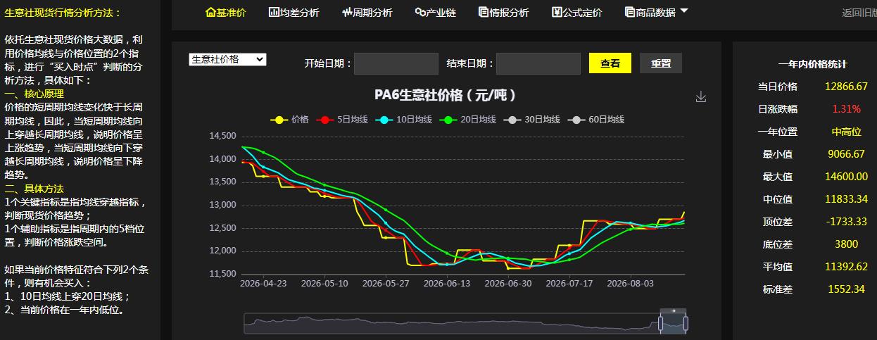Open 情报分析 tab
Image resolution: width=877 pixels, height=340 pixels.
(x=503, y=12)
